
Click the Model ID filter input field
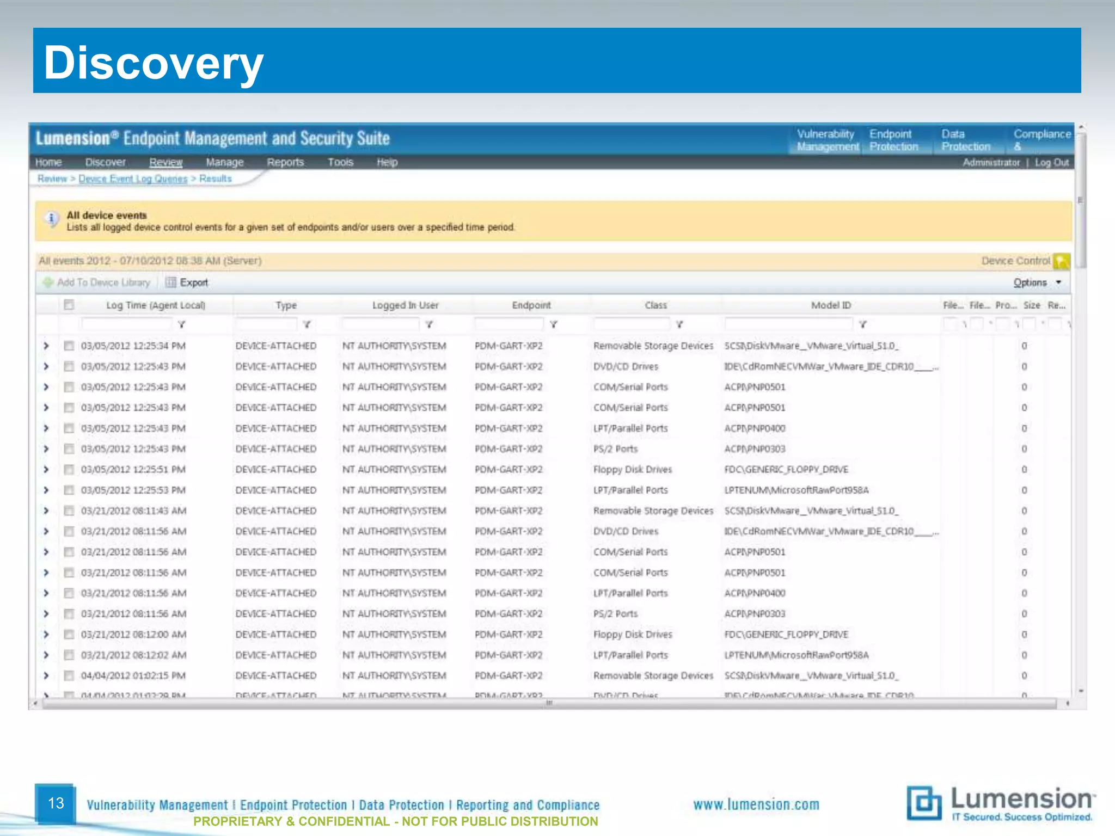click(x=788, y=324)
